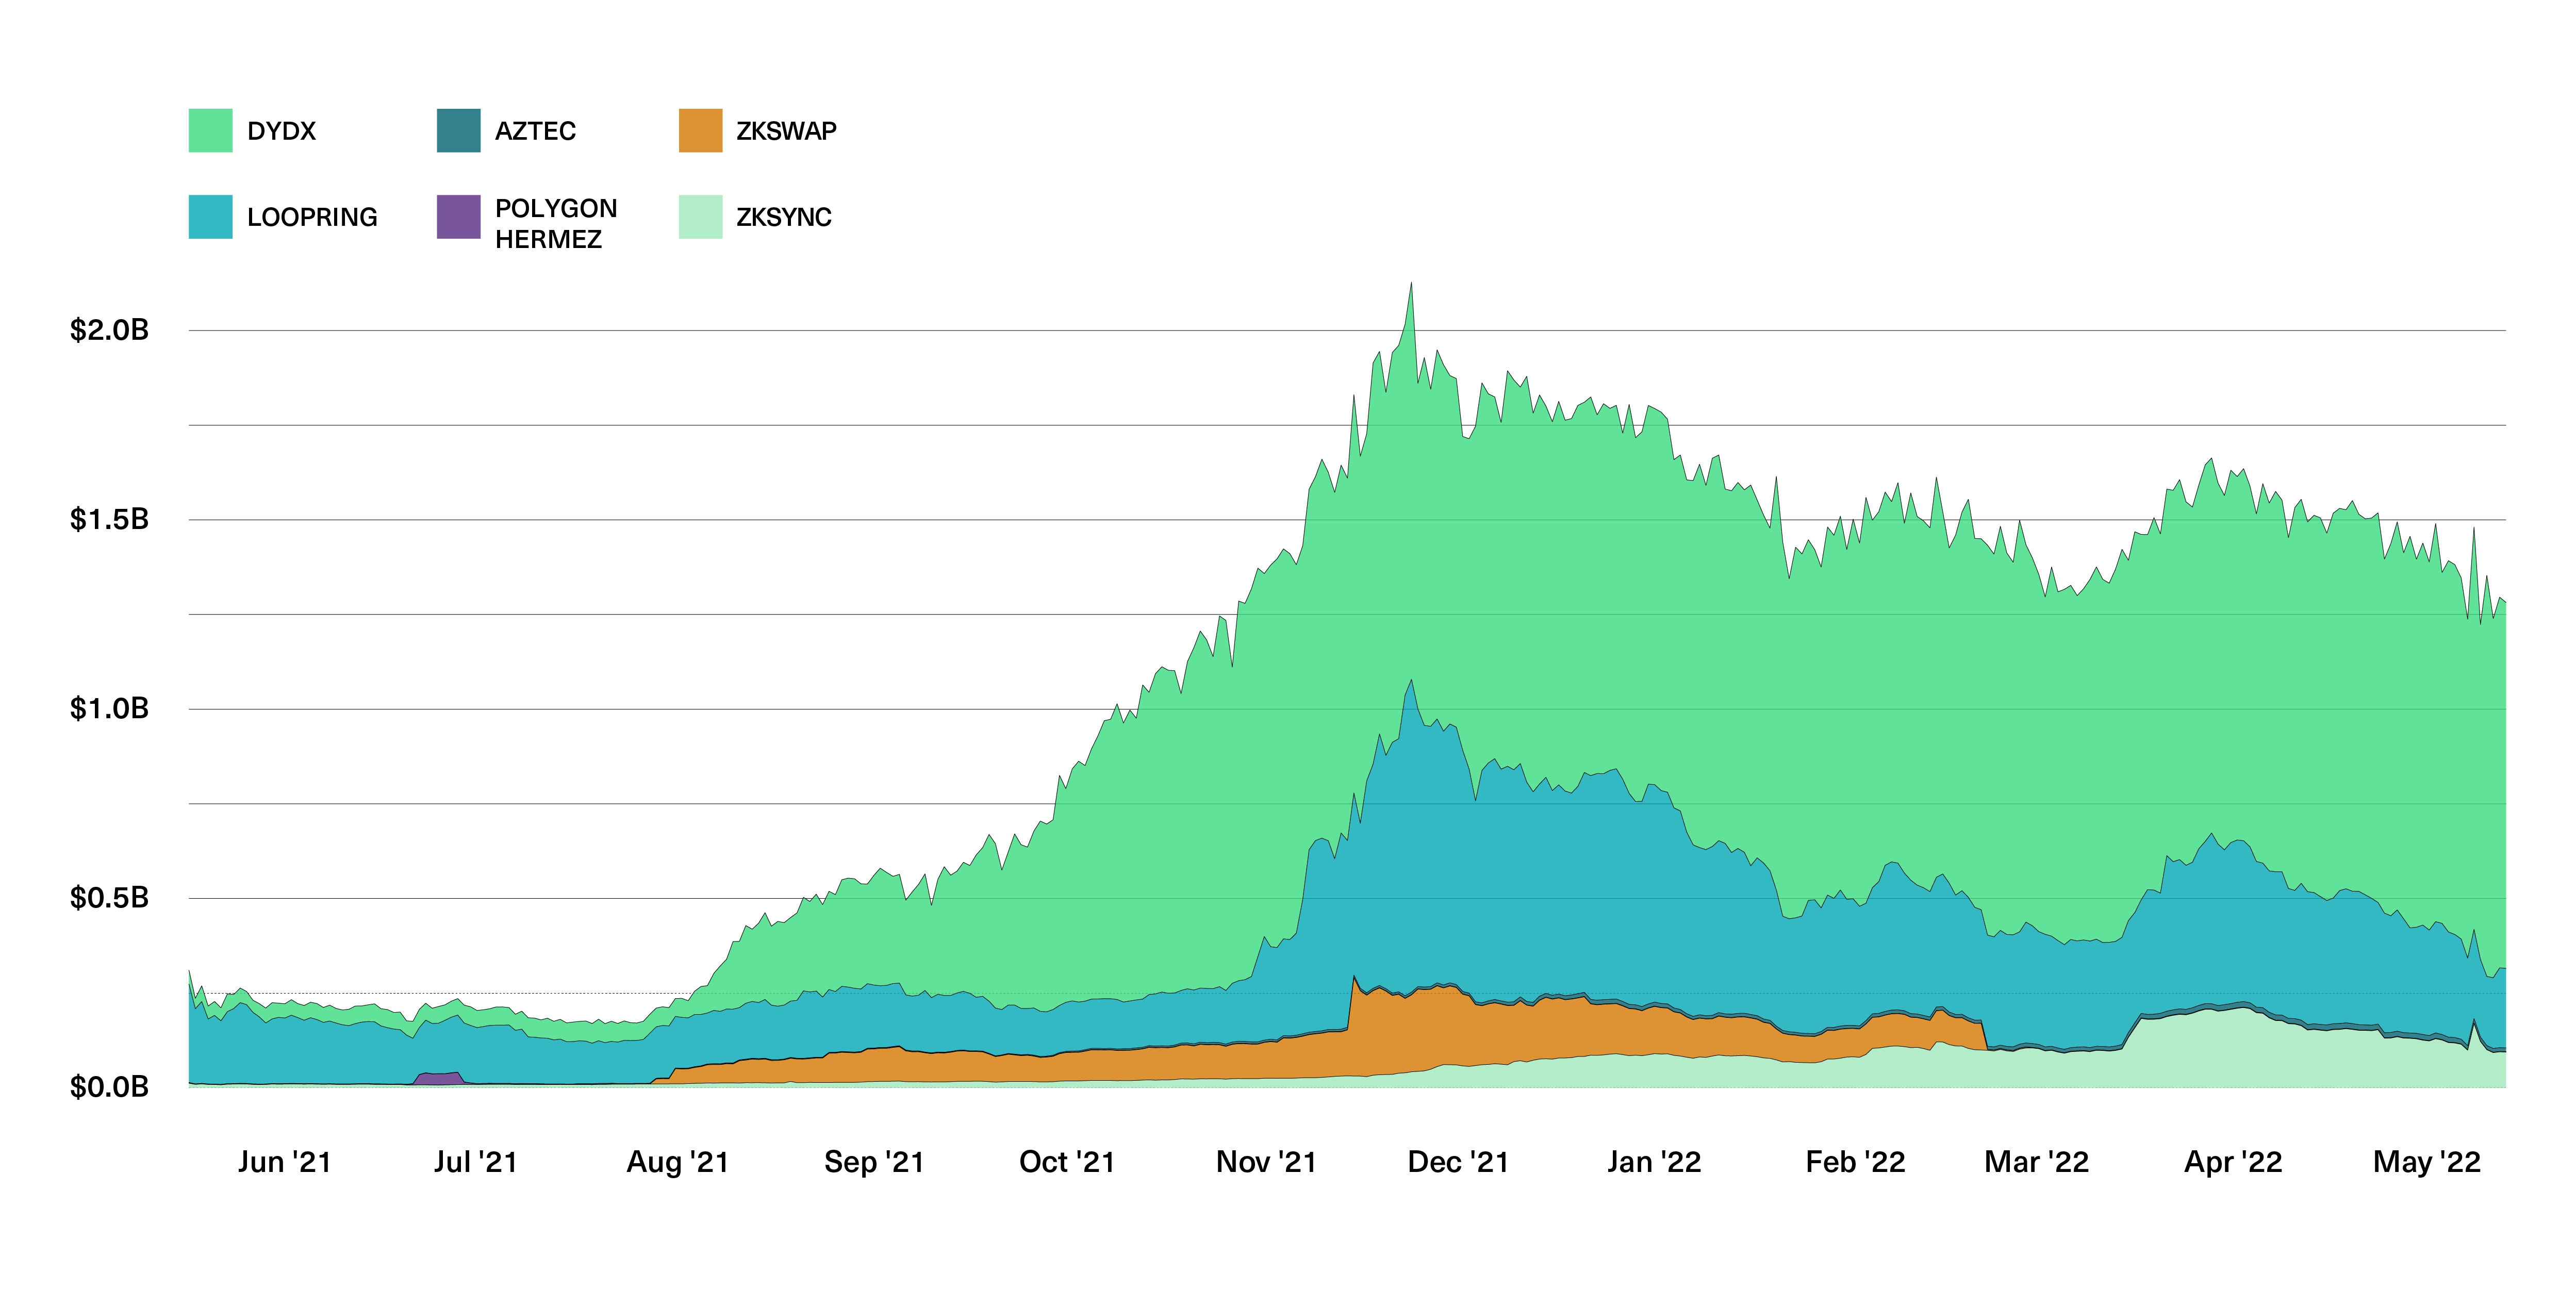Click the ZKSWAP orange legend swatch
2576x1289 pixels.
[700, 131]
